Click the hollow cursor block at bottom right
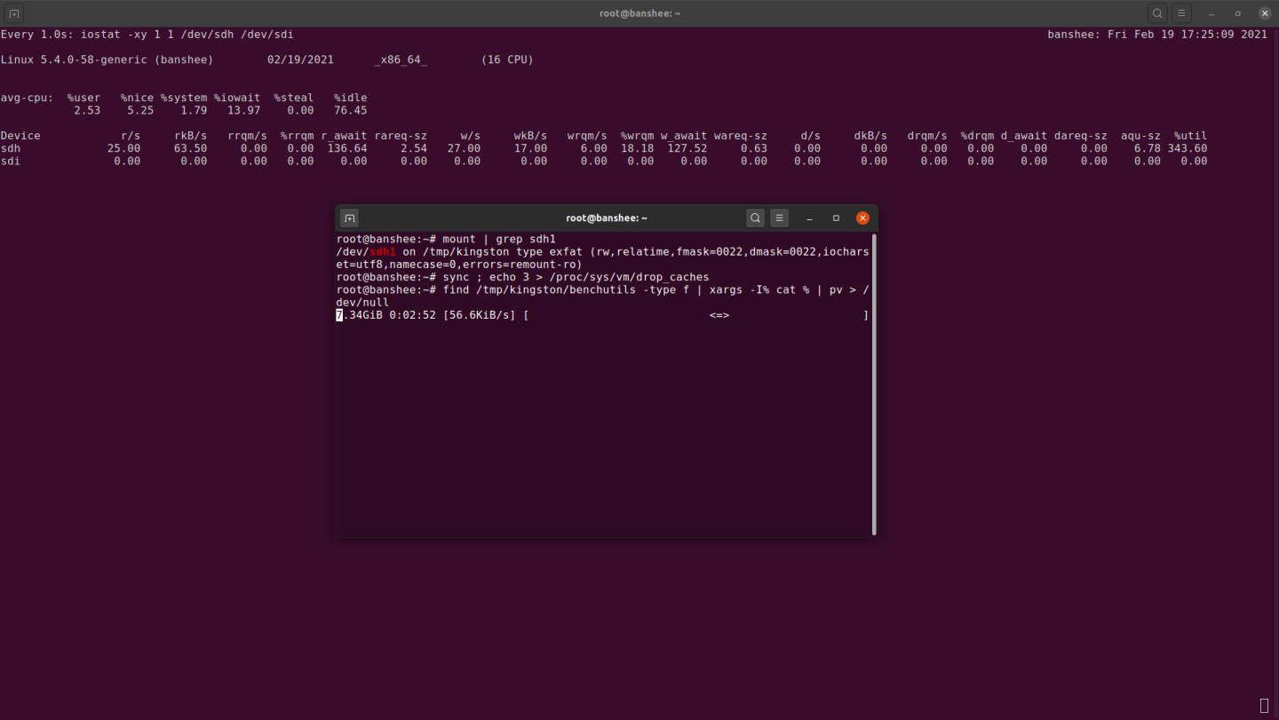 tap(1264, 706)
